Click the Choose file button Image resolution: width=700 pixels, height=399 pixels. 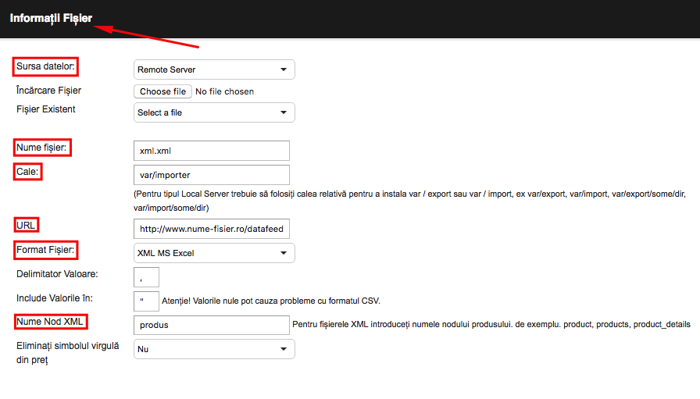(x=163, y=91)
